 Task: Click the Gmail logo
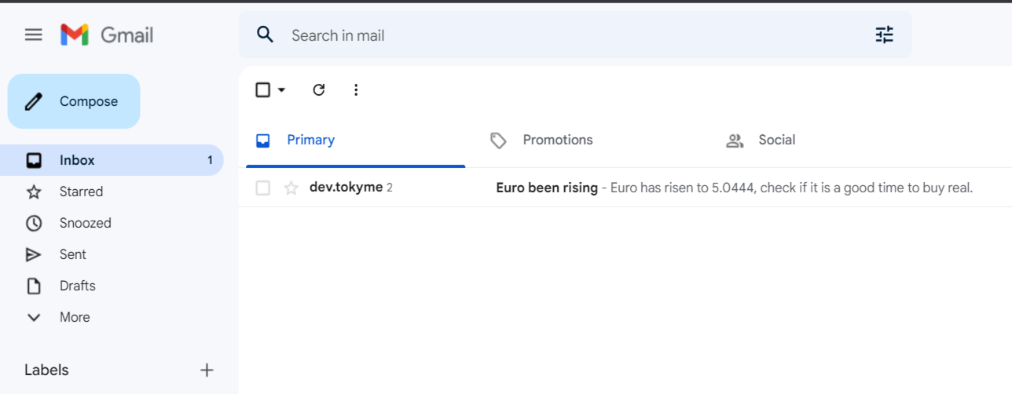tap(107, 35)
